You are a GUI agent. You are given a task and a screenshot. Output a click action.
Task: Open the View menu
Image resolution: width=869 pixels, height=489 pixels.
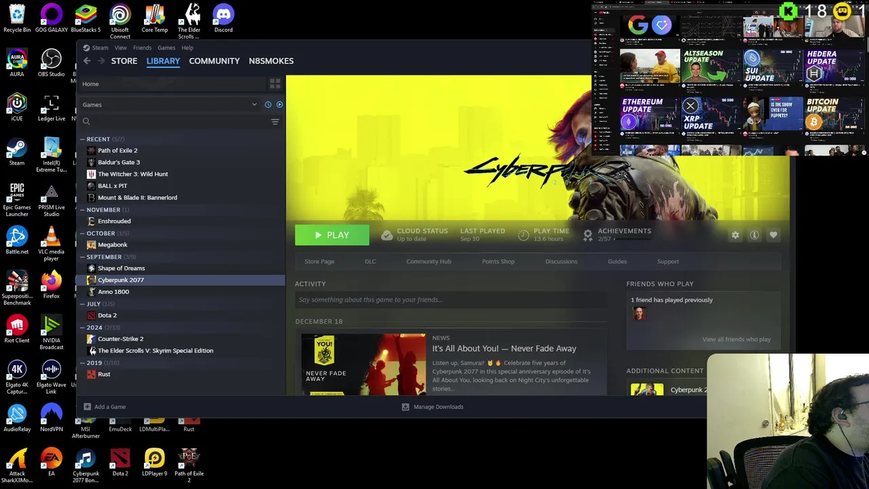coord(121,48)
